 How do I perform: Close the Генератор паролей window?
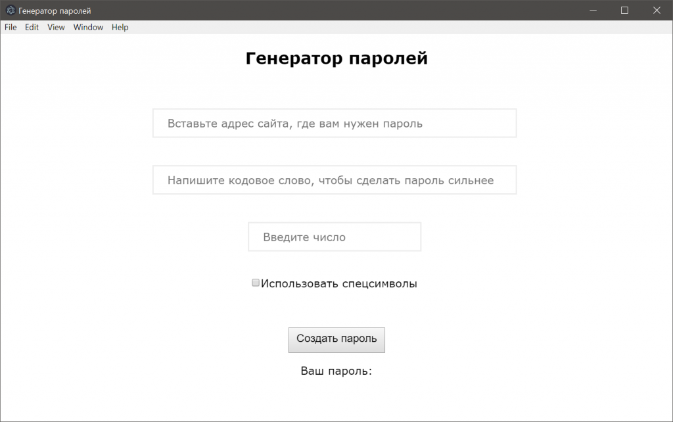click(656, 11)
